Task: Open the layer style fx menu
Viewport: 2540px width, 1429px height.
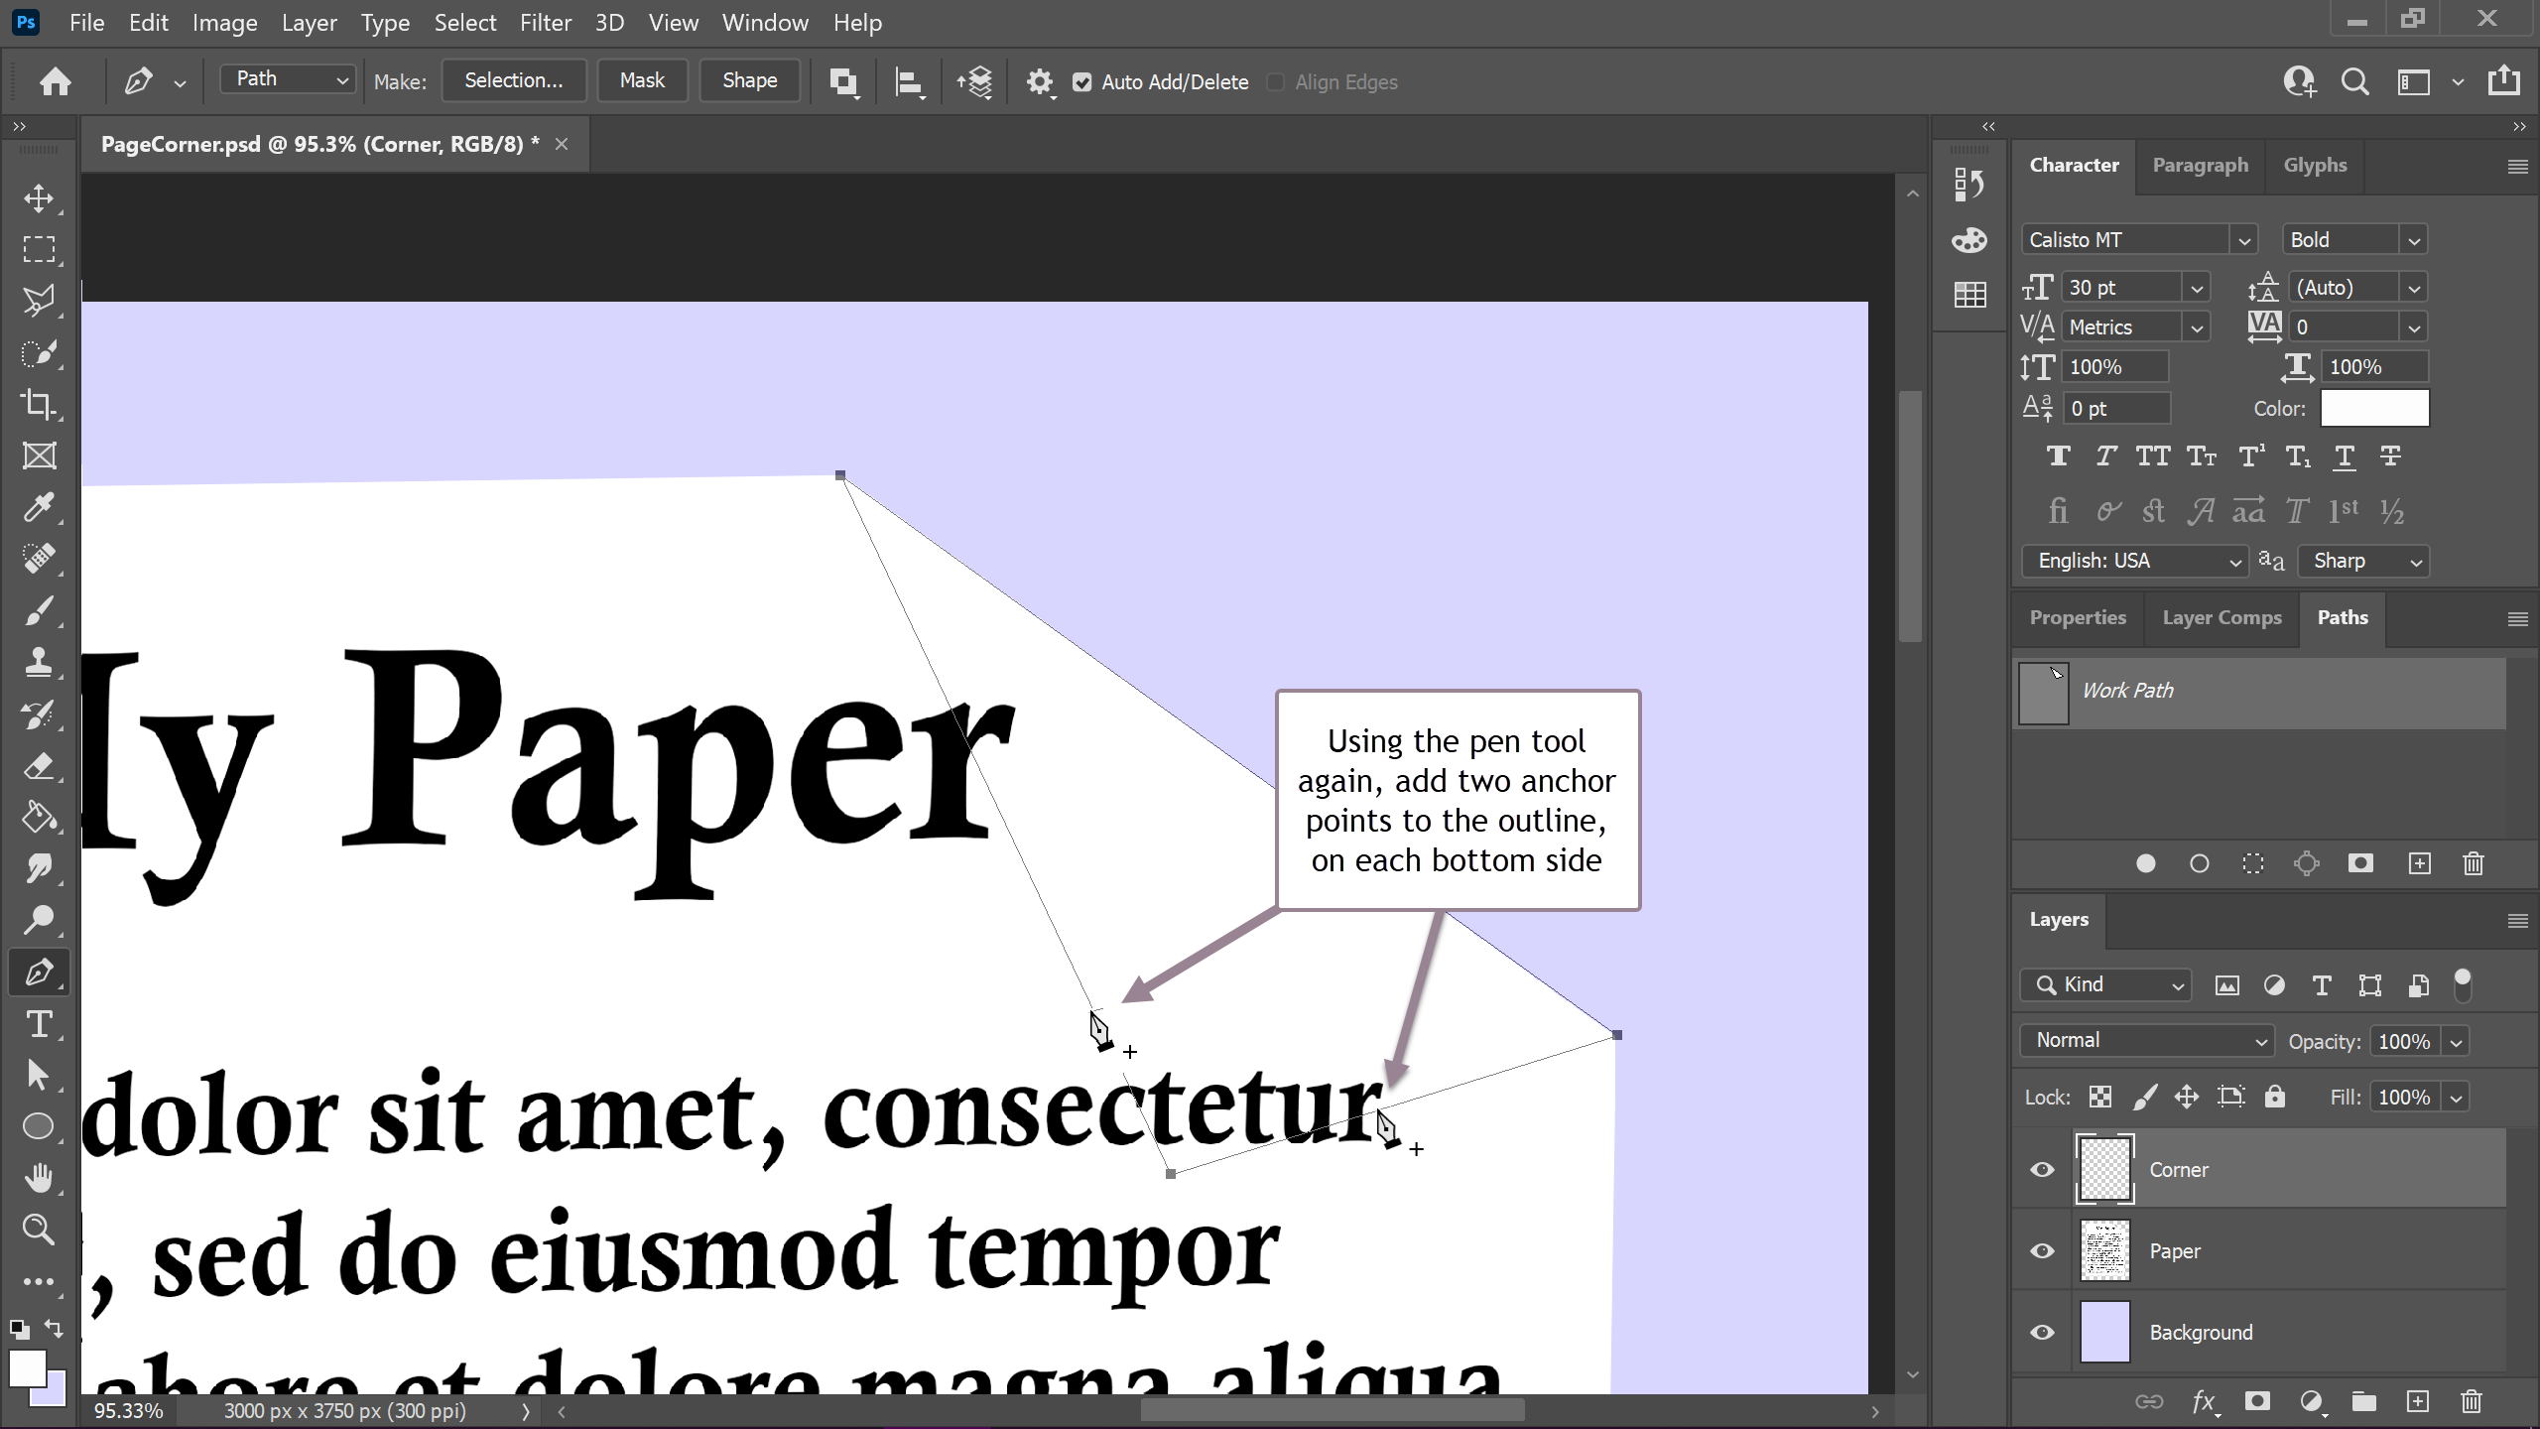Action: (x=2203, y=1400)
